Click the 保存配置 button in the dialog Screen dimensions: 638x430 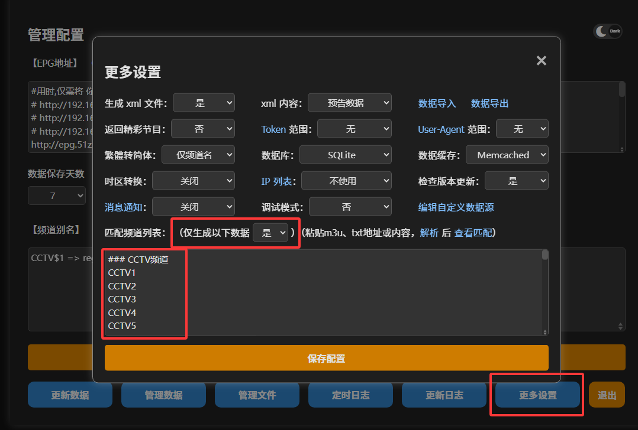pos(326,358)
